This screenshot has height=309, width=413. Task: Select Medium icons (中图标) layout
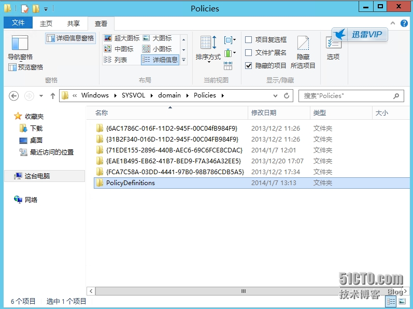pyautogui.click(x=119, y=49)
